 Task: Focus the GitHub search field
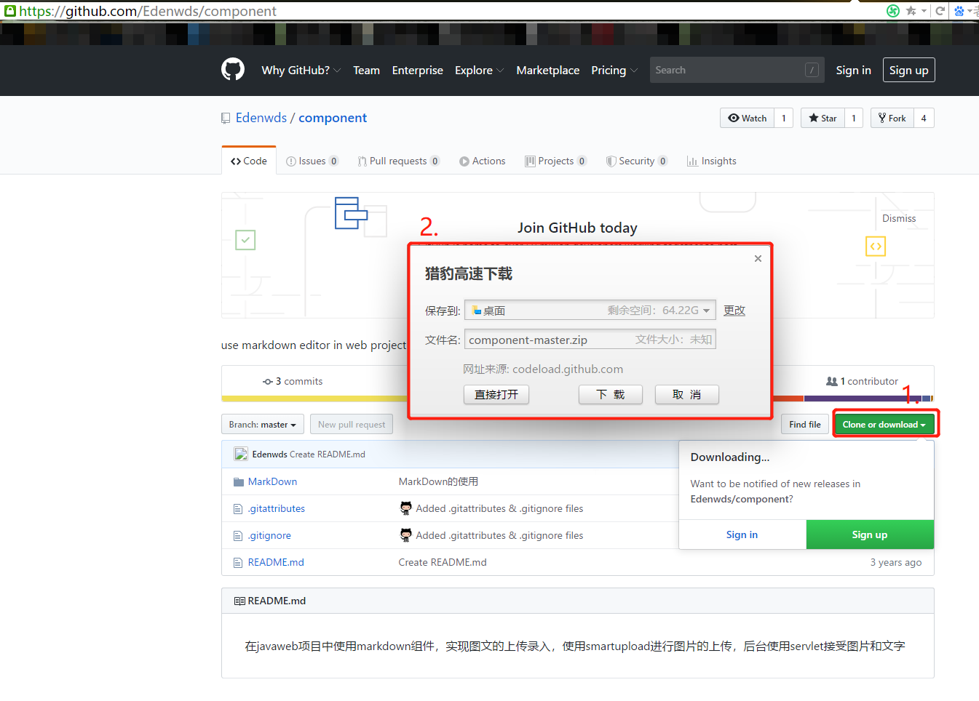[737, 70]
